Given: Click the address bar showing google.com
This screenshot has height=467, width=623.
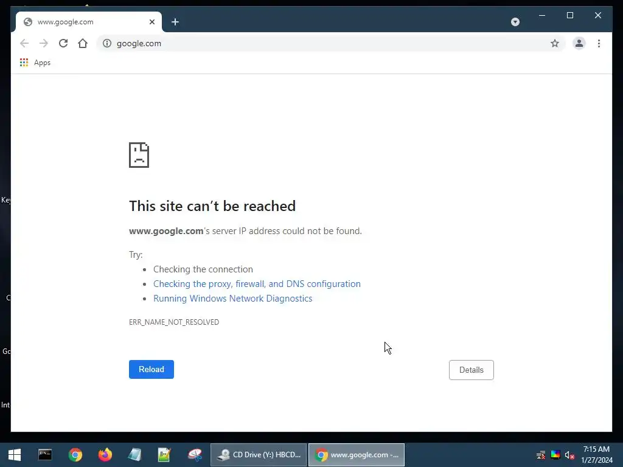Looking at the screenshot, I should (330, 43).
